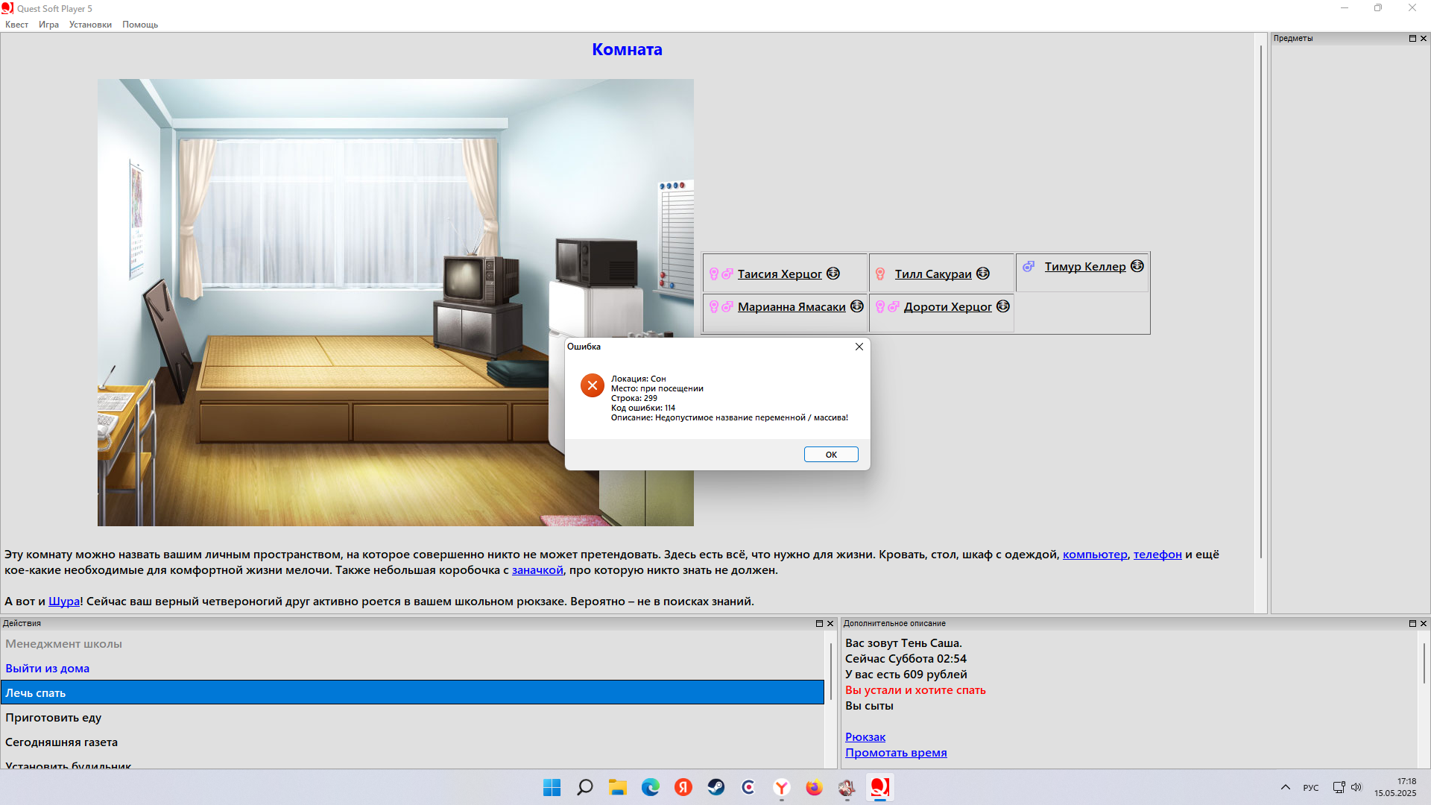Launch Microsoft Edge from taskbar
The image size is (1431, 805).
pos(651,787)
